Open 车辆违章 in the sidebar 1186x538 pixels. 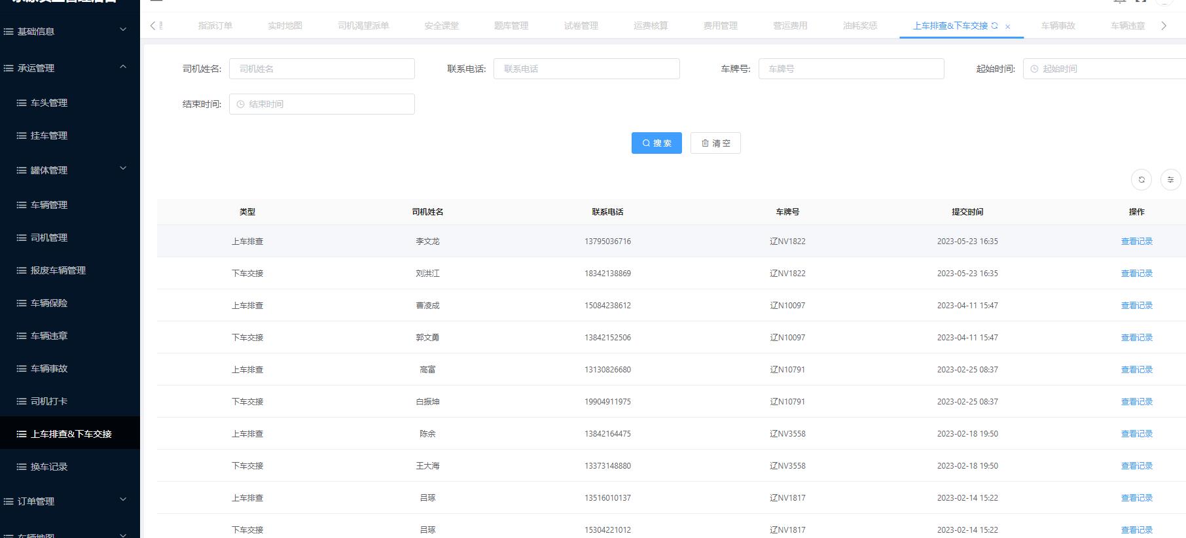pos(49,336)
